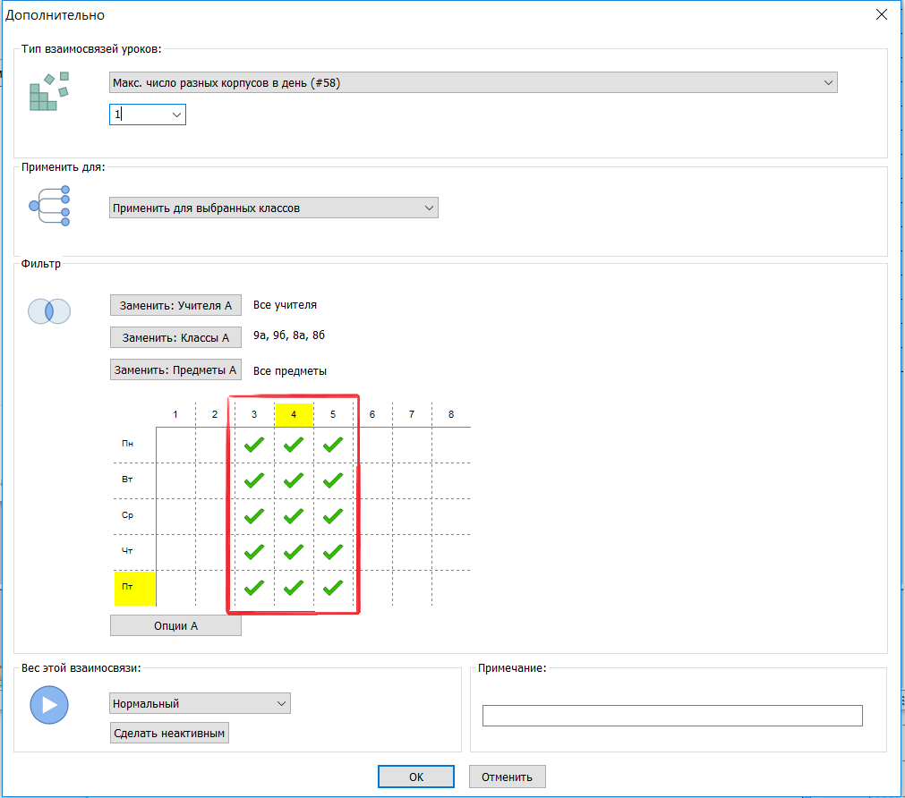Toggle checkmark for Ср period 4

(294, 515)
